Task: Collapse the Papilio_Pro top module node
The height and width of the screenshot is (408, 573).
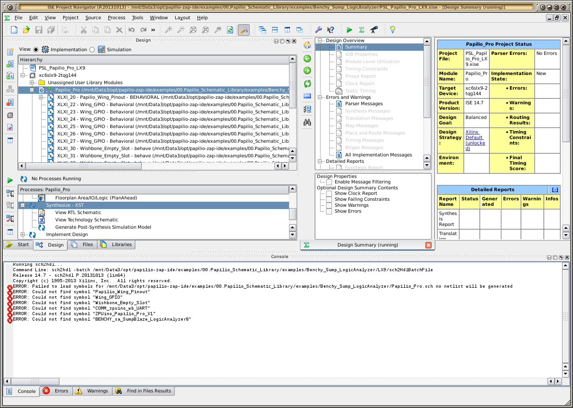Action: [x=32, y=90]
